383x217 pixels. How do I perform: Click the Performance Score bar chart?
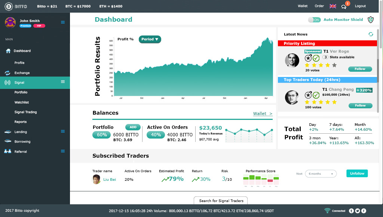click(261, 180)
